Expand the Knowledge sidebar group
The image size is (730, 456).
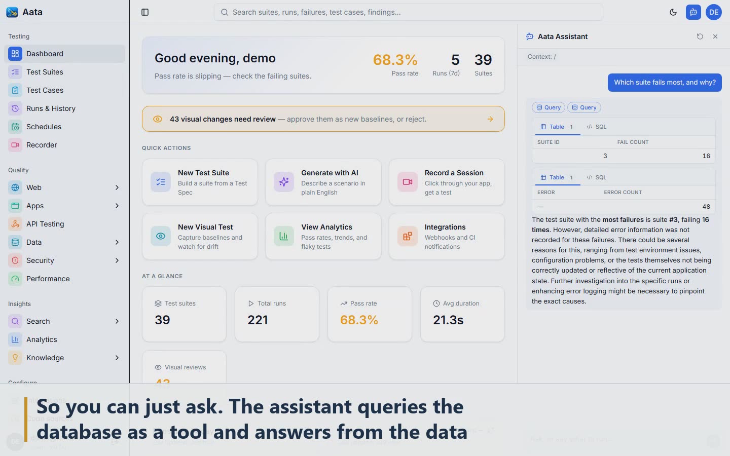click(x=64, y=358)
